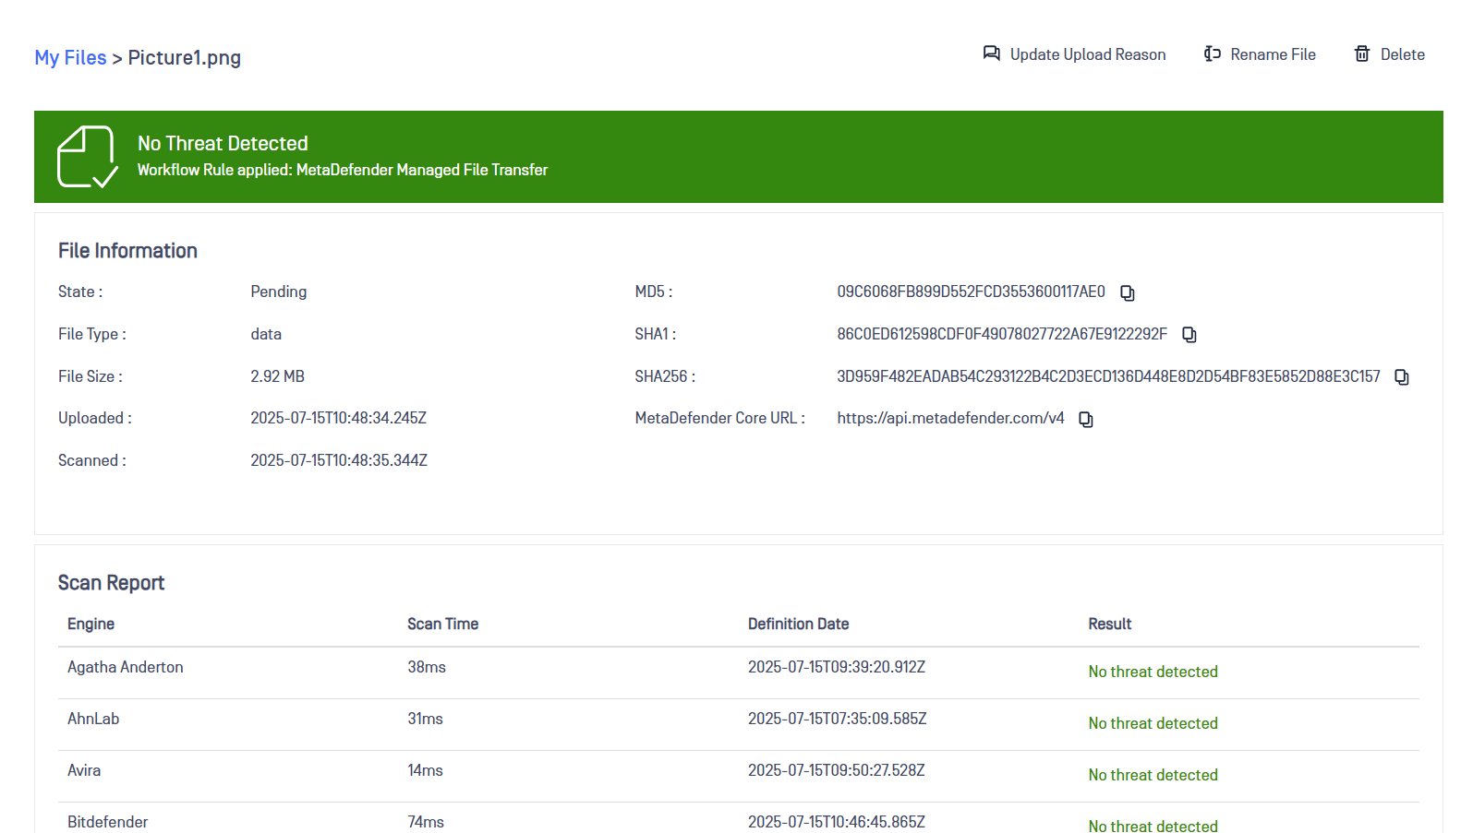Viewport: 1461px width, 833px height.
Task: Click the 74ms scan time for Bitdefender
Action: tap(426, 822)
